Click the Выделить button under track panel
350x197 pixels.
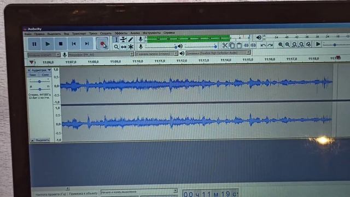click(43, 140)
